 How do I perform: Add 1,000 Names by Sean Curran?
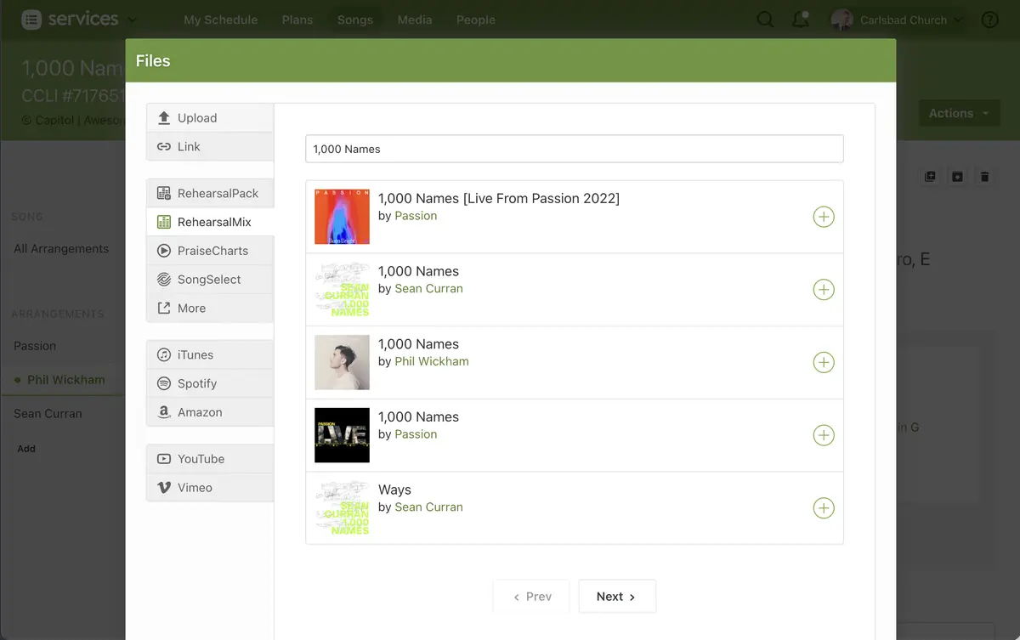click(x=824, y=290)
